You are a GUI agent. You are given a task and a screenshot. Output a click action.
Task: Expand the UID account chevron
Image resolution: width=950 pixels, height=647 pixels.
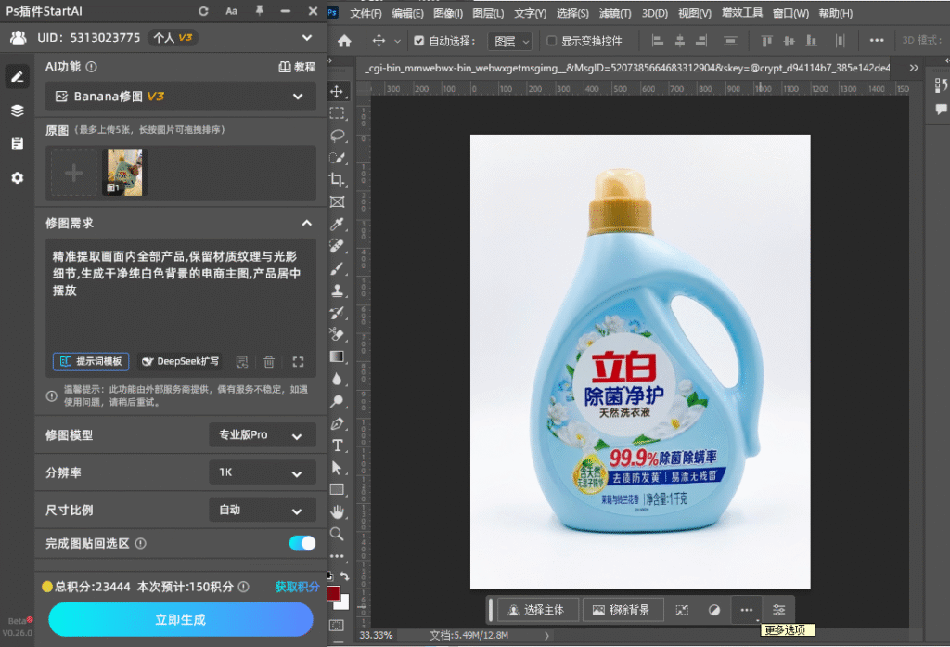307,38
